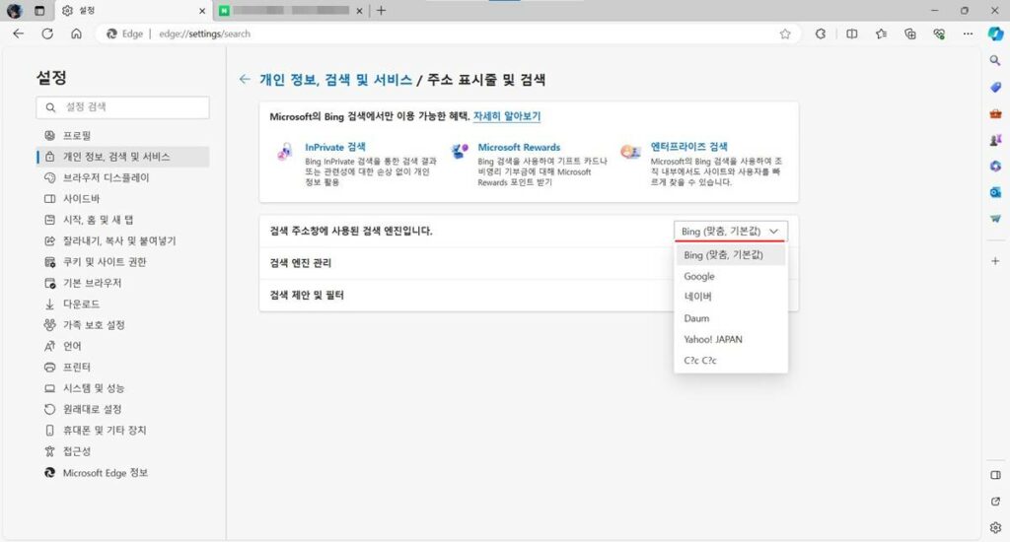Open the sidebar Outlook icon
The image size is (1010, 542).
coord(995,192)
